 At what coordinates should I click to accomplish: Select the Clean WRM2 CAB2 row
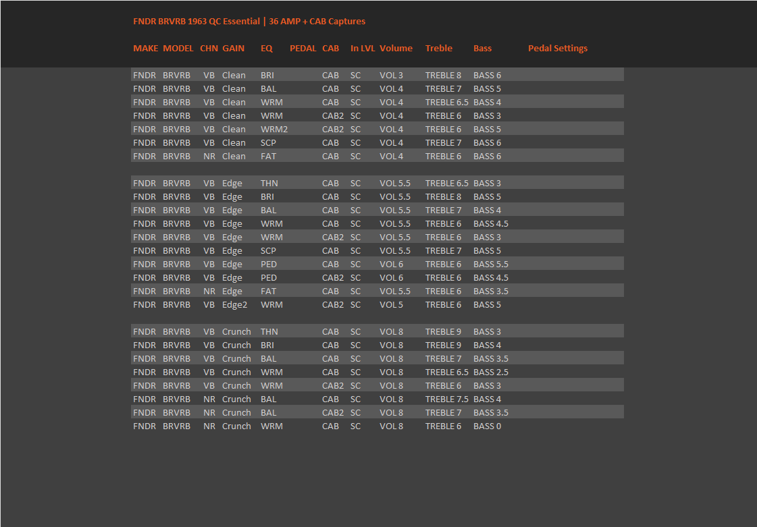(377, 129)
